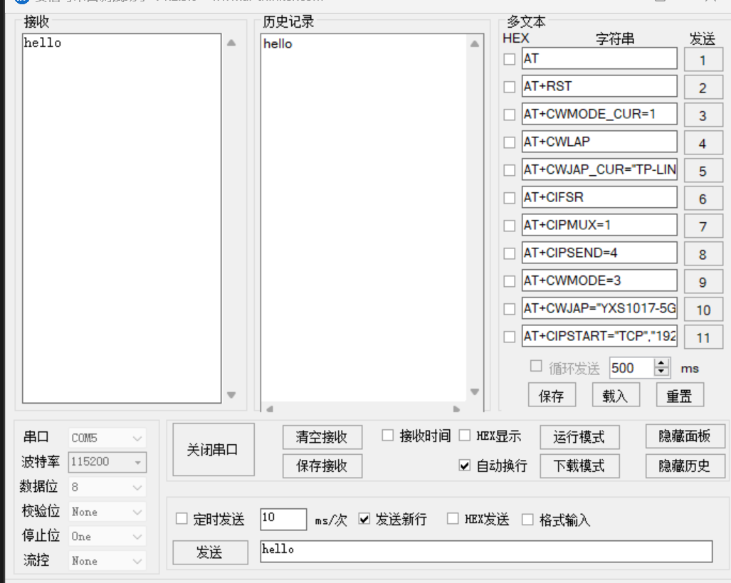Click the 重置 button

680,396
